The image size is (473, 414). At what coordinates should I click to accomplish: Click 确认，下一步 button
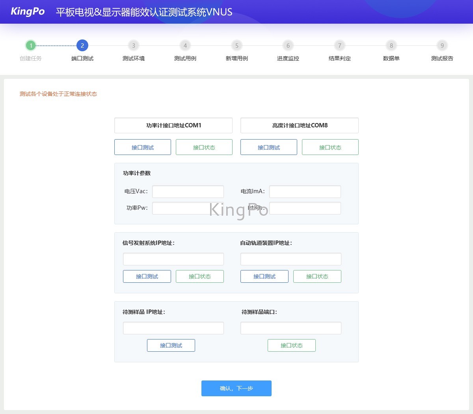click(236, 388)
